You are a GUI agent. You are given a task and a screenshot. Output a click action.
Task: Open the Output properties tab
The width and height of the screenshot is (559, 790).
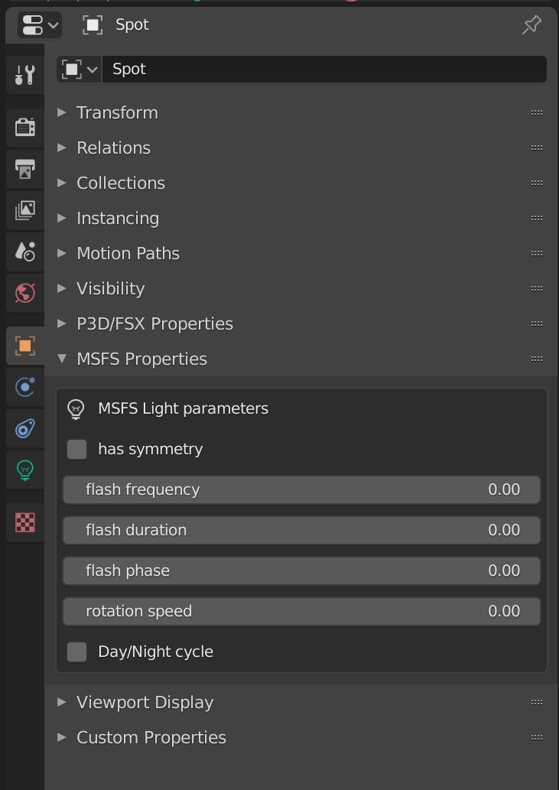(x=24, y=169)
